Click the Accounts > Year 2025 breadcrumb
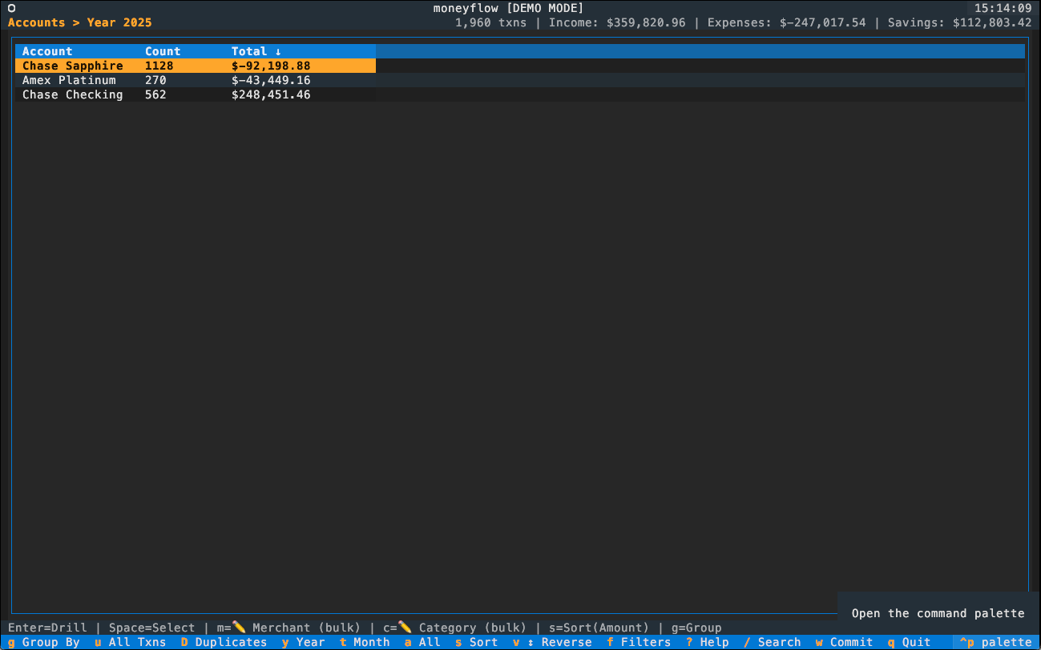1041x650 pixels. [79, 22]
